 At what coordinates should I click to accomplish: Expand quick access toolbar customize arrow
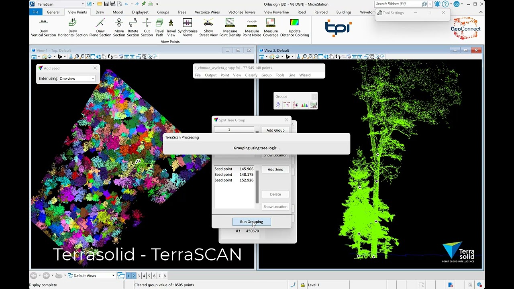coord(157,4)
